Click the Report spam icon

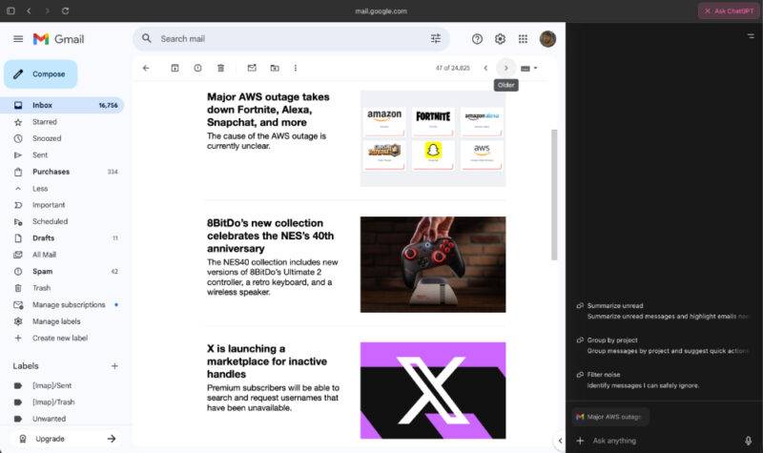tap(197, 68)
